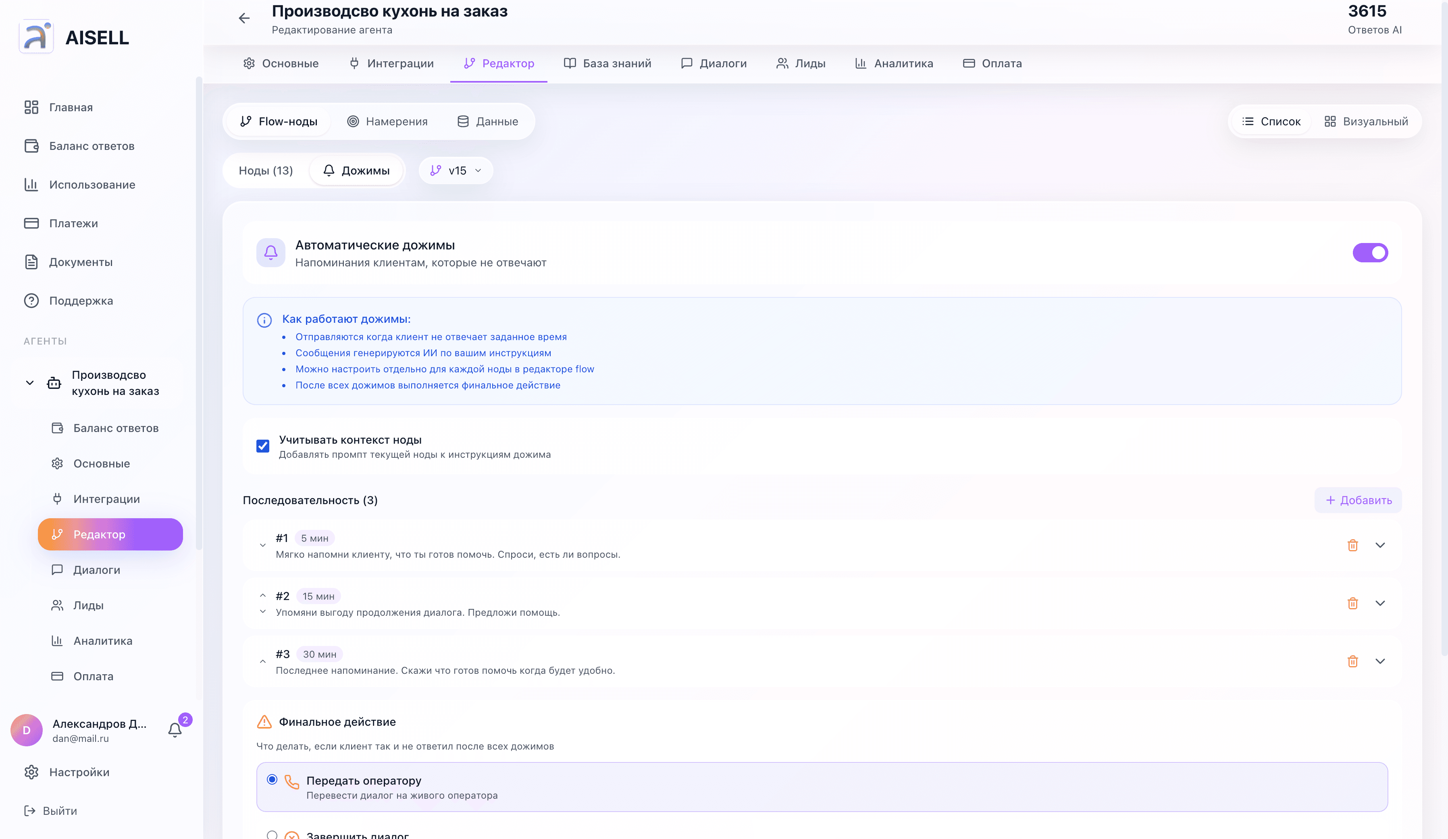Click the move-up arrow for follow-up #2
Viewport: 1448px width, 839px height.
(262, 596)
